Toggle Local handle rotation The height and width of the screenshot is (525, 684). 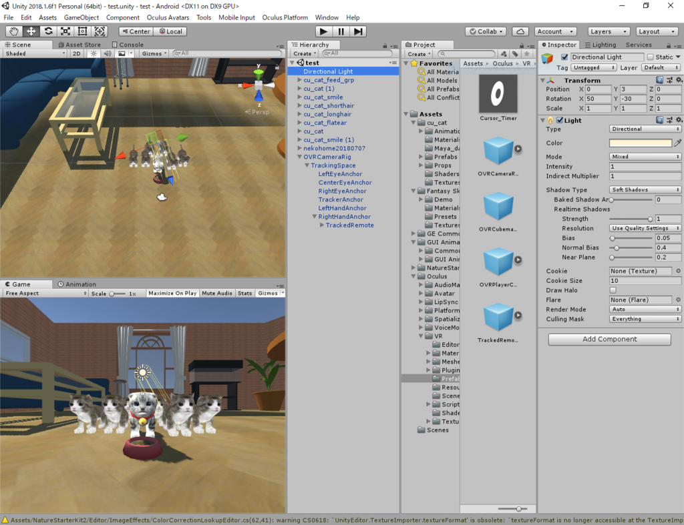(170, 31)
